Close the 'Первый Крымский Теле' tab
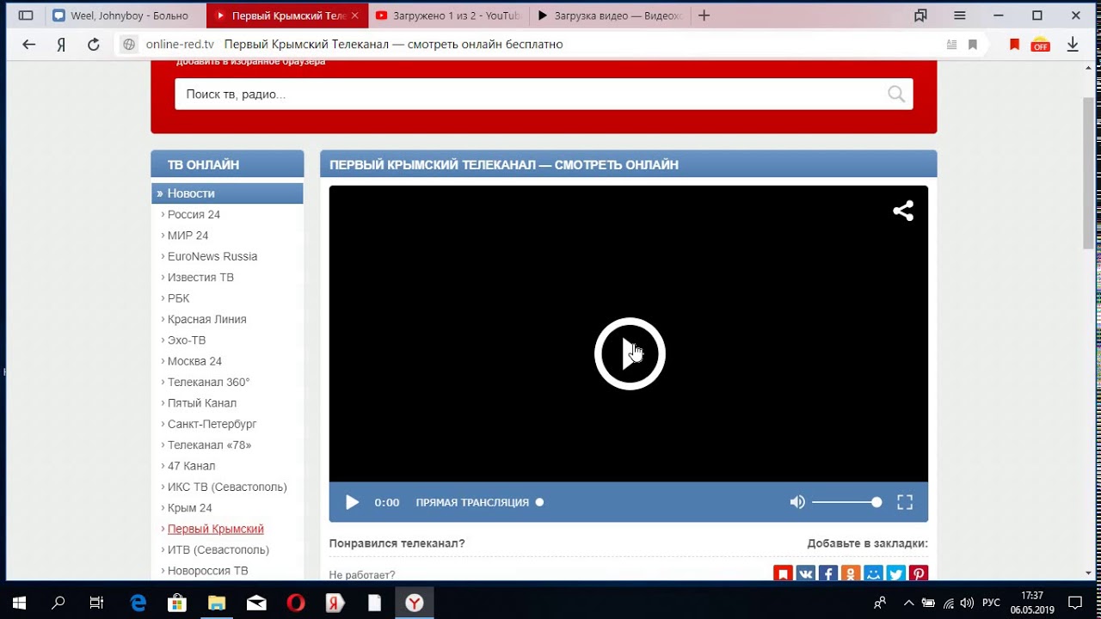Image resolution: width=1101 pixels, height=619 pixels. click(355, 15)
